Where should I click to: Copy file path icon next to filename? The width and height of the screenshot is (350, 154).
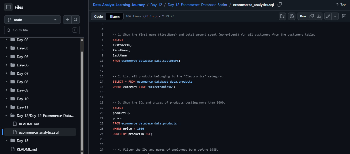coord(280,4)
